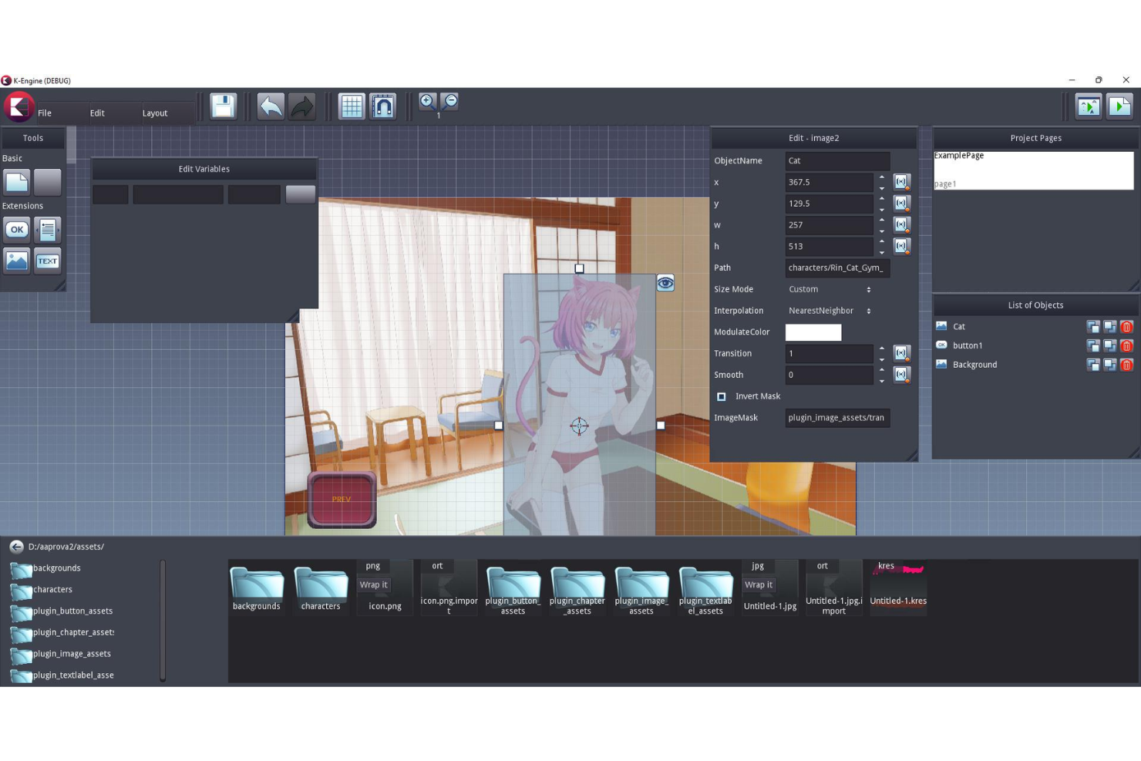The height and width of the screenshot is (761, 1141).
Task: Delete the button1 object with its trash icon
Action: (1127, 345)
